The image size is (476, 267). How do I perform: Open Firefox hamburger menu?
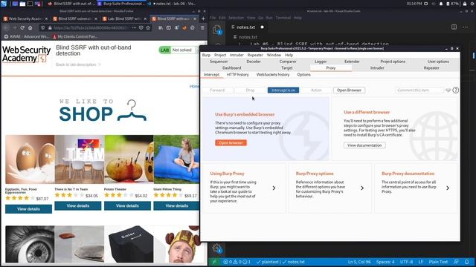pos(202,27)
